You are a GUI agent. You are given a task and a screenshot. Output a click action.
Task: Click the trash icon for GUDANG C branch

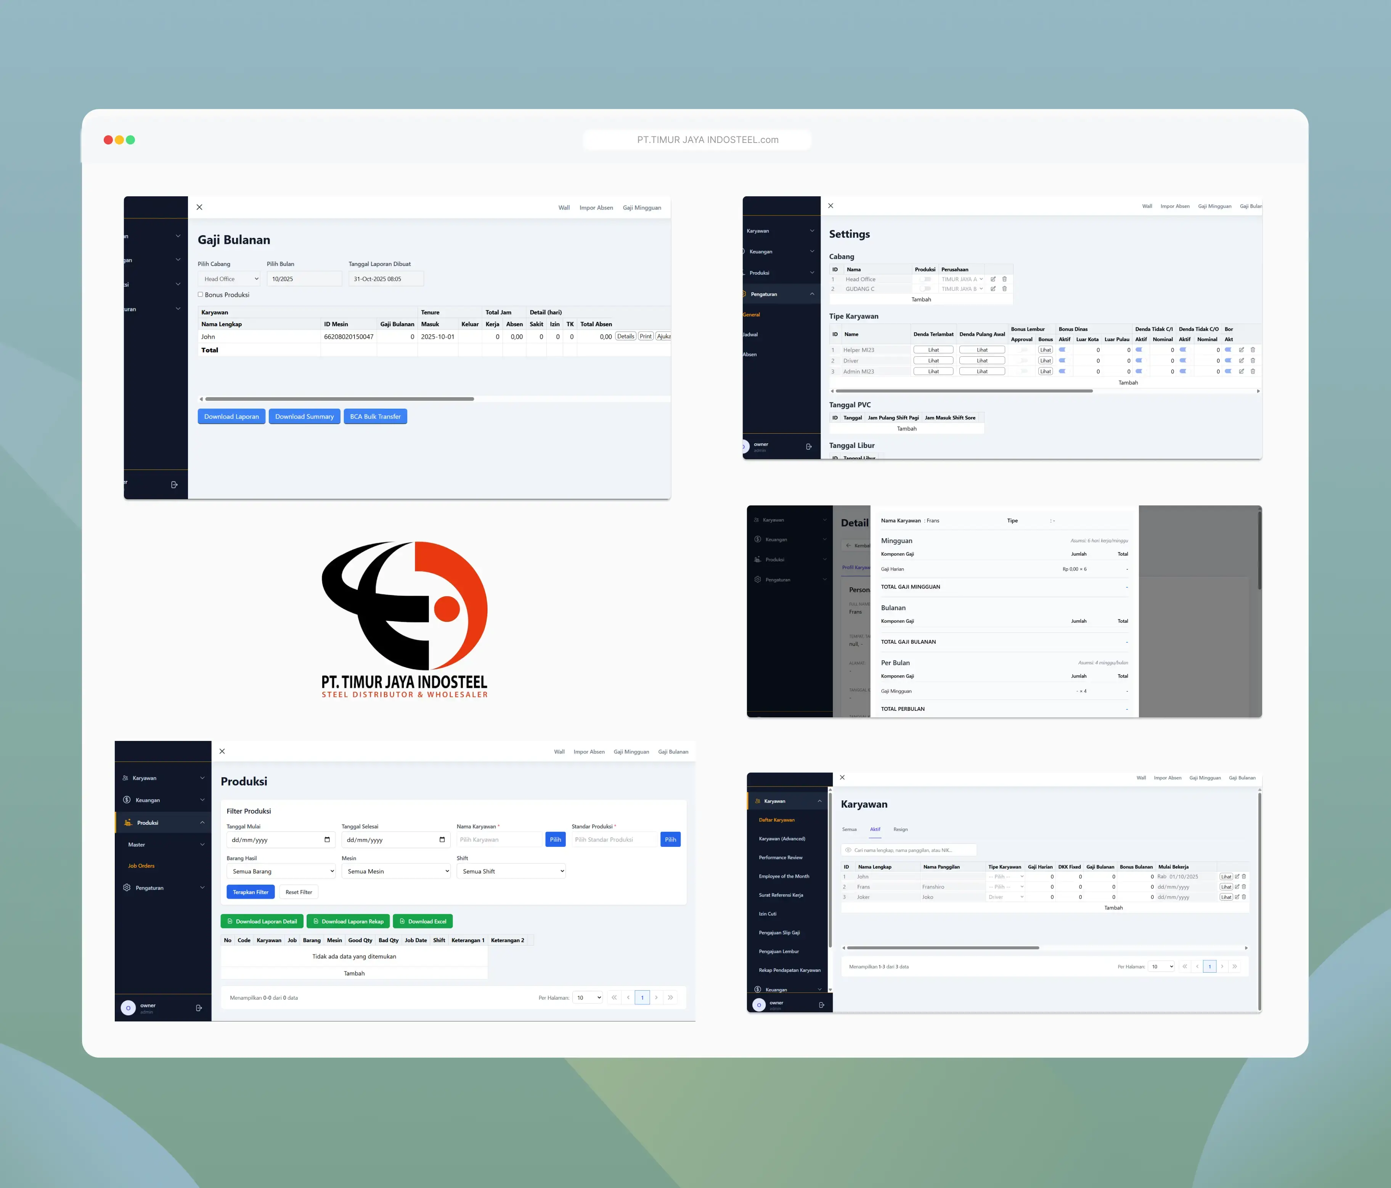(1004, 289)
